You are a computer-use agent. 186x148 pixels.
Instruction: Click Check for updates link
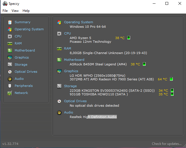(167, 144)
